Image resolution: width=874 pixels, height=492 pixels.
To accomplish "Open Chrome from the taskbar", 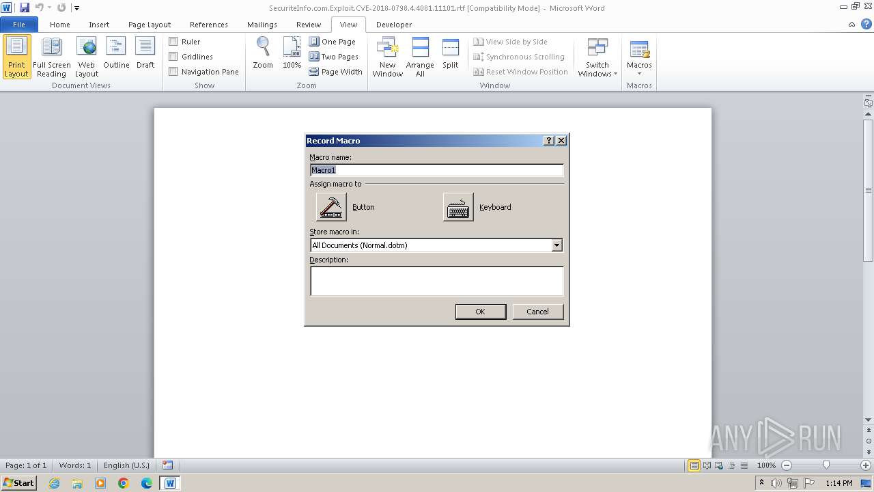I will (x=124, y=483).
